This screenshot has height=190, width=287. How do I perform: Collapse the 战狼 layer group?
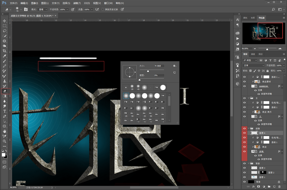pos(248,128)
